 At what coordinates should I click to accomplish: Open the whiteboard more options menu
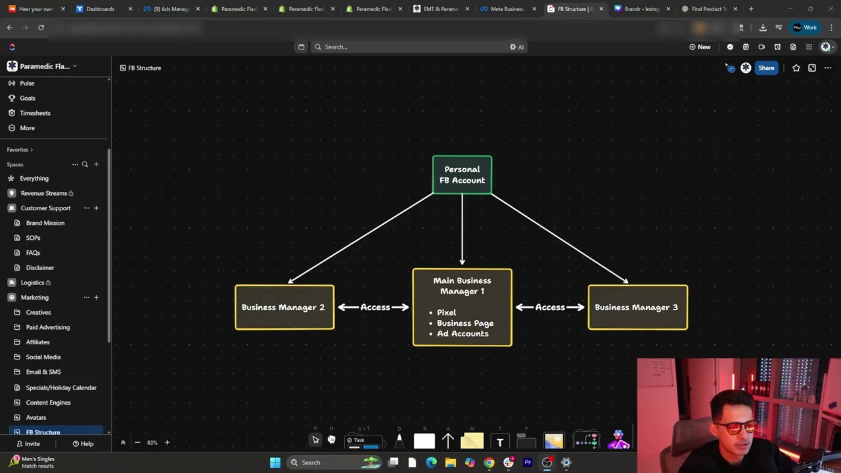(x=828, y=68)
